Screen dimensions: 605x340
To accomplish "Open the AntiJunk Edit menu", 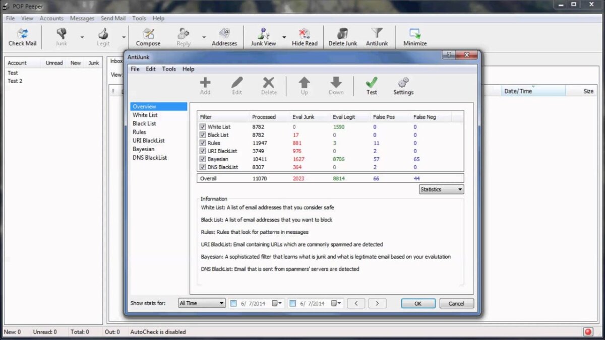I will pyautogui.click(x=151, y=69).
